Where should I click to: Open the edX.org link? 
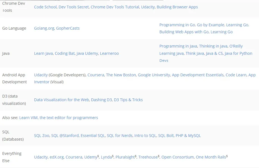pyautogui.click(x=57, y=157)
